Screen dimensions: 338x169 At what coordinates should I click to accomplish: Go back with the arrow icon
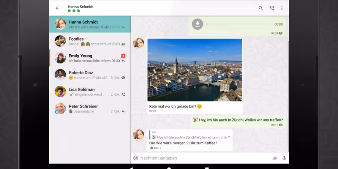coord(57,8)
